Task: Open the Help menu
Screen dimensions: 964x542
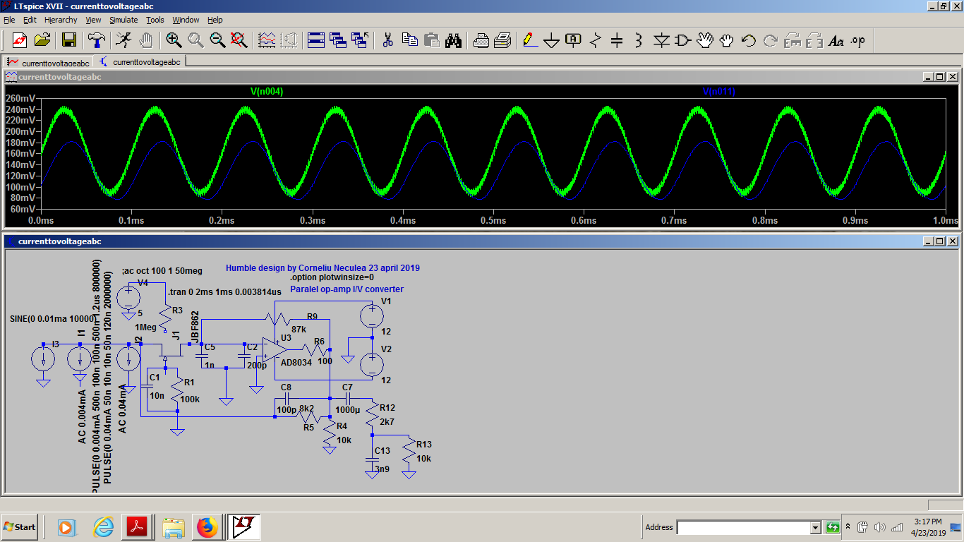Action: [215, 20]
